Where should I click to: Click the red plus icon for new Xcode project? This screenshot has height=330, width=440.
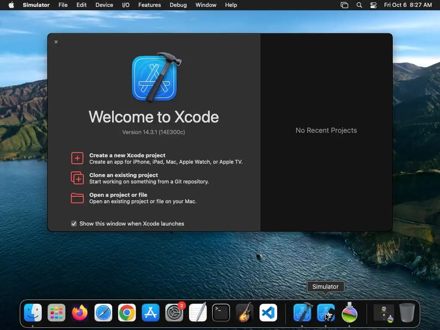coord(77,158)
